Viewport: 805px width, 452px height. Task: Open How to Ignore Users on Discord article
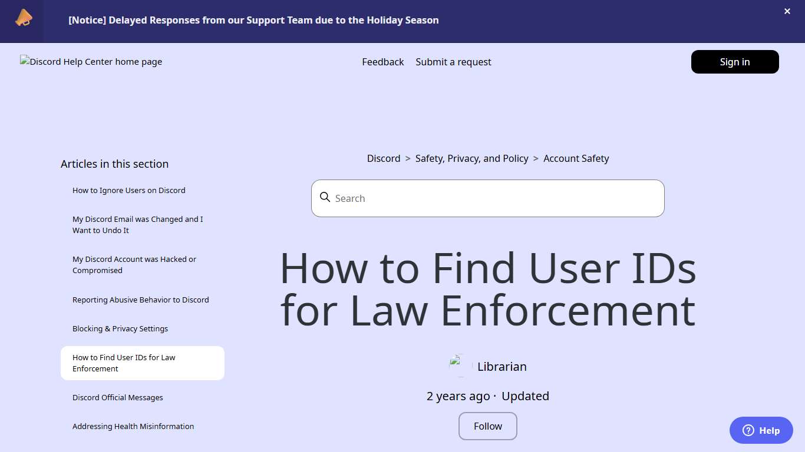coord(128,190)
